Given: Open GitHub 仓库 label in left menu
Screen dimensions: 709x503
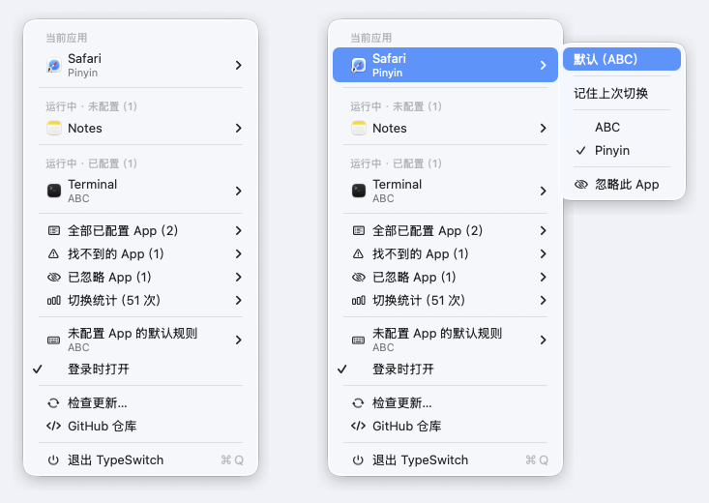Looking at the screenshot, I should click(x=103, y=426).
